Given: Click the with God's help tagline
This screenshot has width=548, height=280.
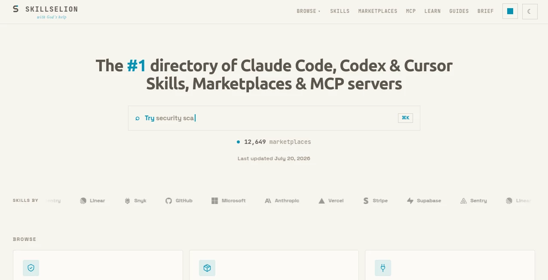Looking at the screenshot, I should [x=52, y=17].
